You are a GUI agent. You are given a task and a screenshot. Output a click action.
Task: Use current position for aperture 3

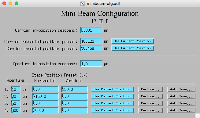tap(112, 103)
